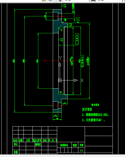This screenshot has width=125, height=157.
Task: Click the 设计 label in title block
Action: pos(16,144)
